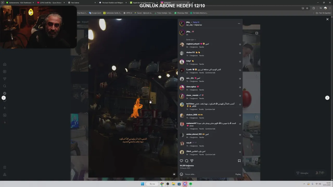Image resolution: width=333 pixels, height=187 pixels.
Task: Click the 'Yorum ekle...' comment field
Action: click(x=209, y=174)
